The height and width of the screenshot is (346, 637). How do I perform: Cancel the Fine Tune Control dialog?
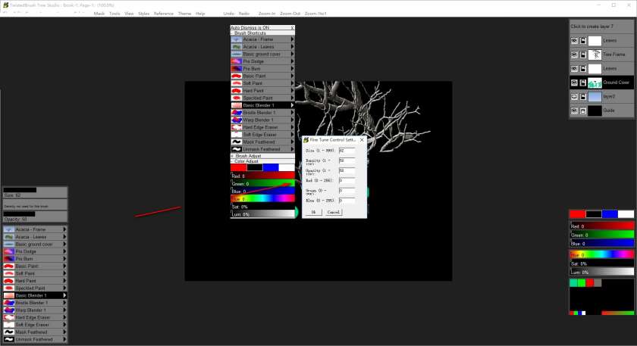(x=334, y=213)
